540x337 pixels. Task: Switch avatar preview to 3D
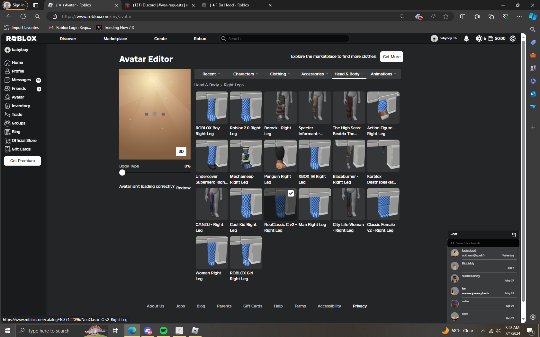(x=181, y=151)
